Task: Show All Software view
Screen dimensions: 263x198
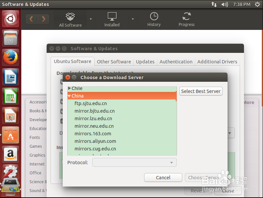Action: tap(70, 20)
